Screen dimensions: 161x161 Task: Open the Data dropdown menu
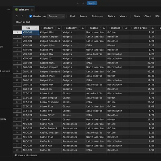click(x=111, y=16)
